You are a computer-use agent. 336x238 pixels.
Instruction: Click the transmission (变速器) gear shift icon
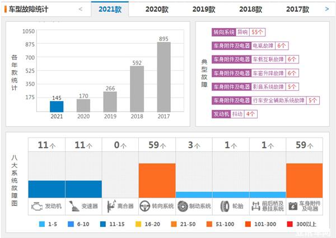point(73,206)
